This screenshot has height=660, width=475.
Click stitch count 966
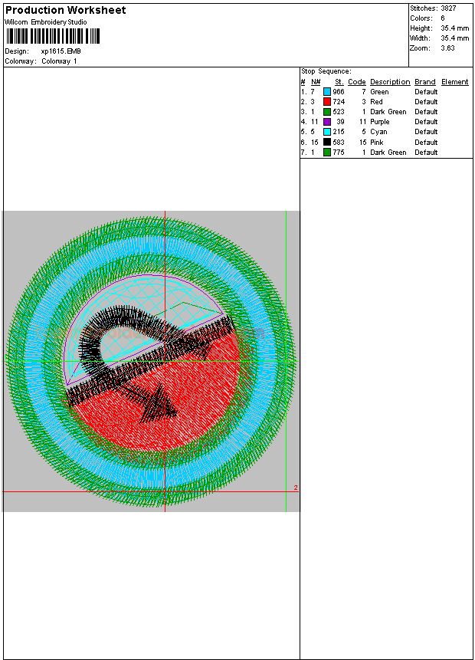pyautogui.click(x=339, y=92)
